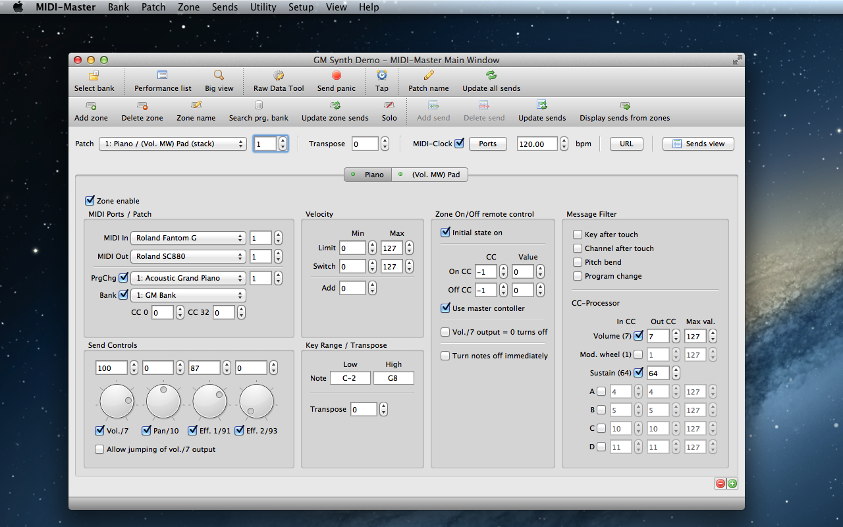Open the Patch dropdown
843x527 pixels.
coord(173,144)
